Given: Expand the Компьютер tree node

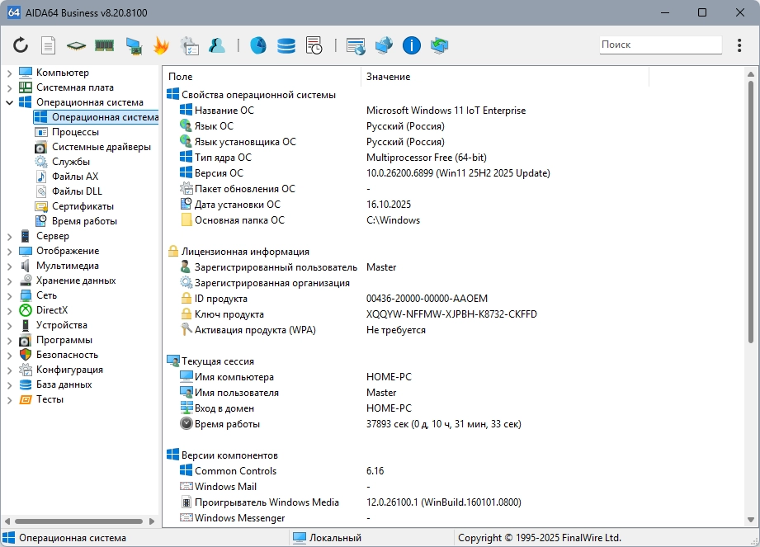Looking at the screenshot, I should 9,73.
